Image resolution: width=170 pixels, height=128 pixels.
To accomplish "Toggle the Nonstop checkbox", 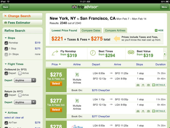I will [6, 43].
